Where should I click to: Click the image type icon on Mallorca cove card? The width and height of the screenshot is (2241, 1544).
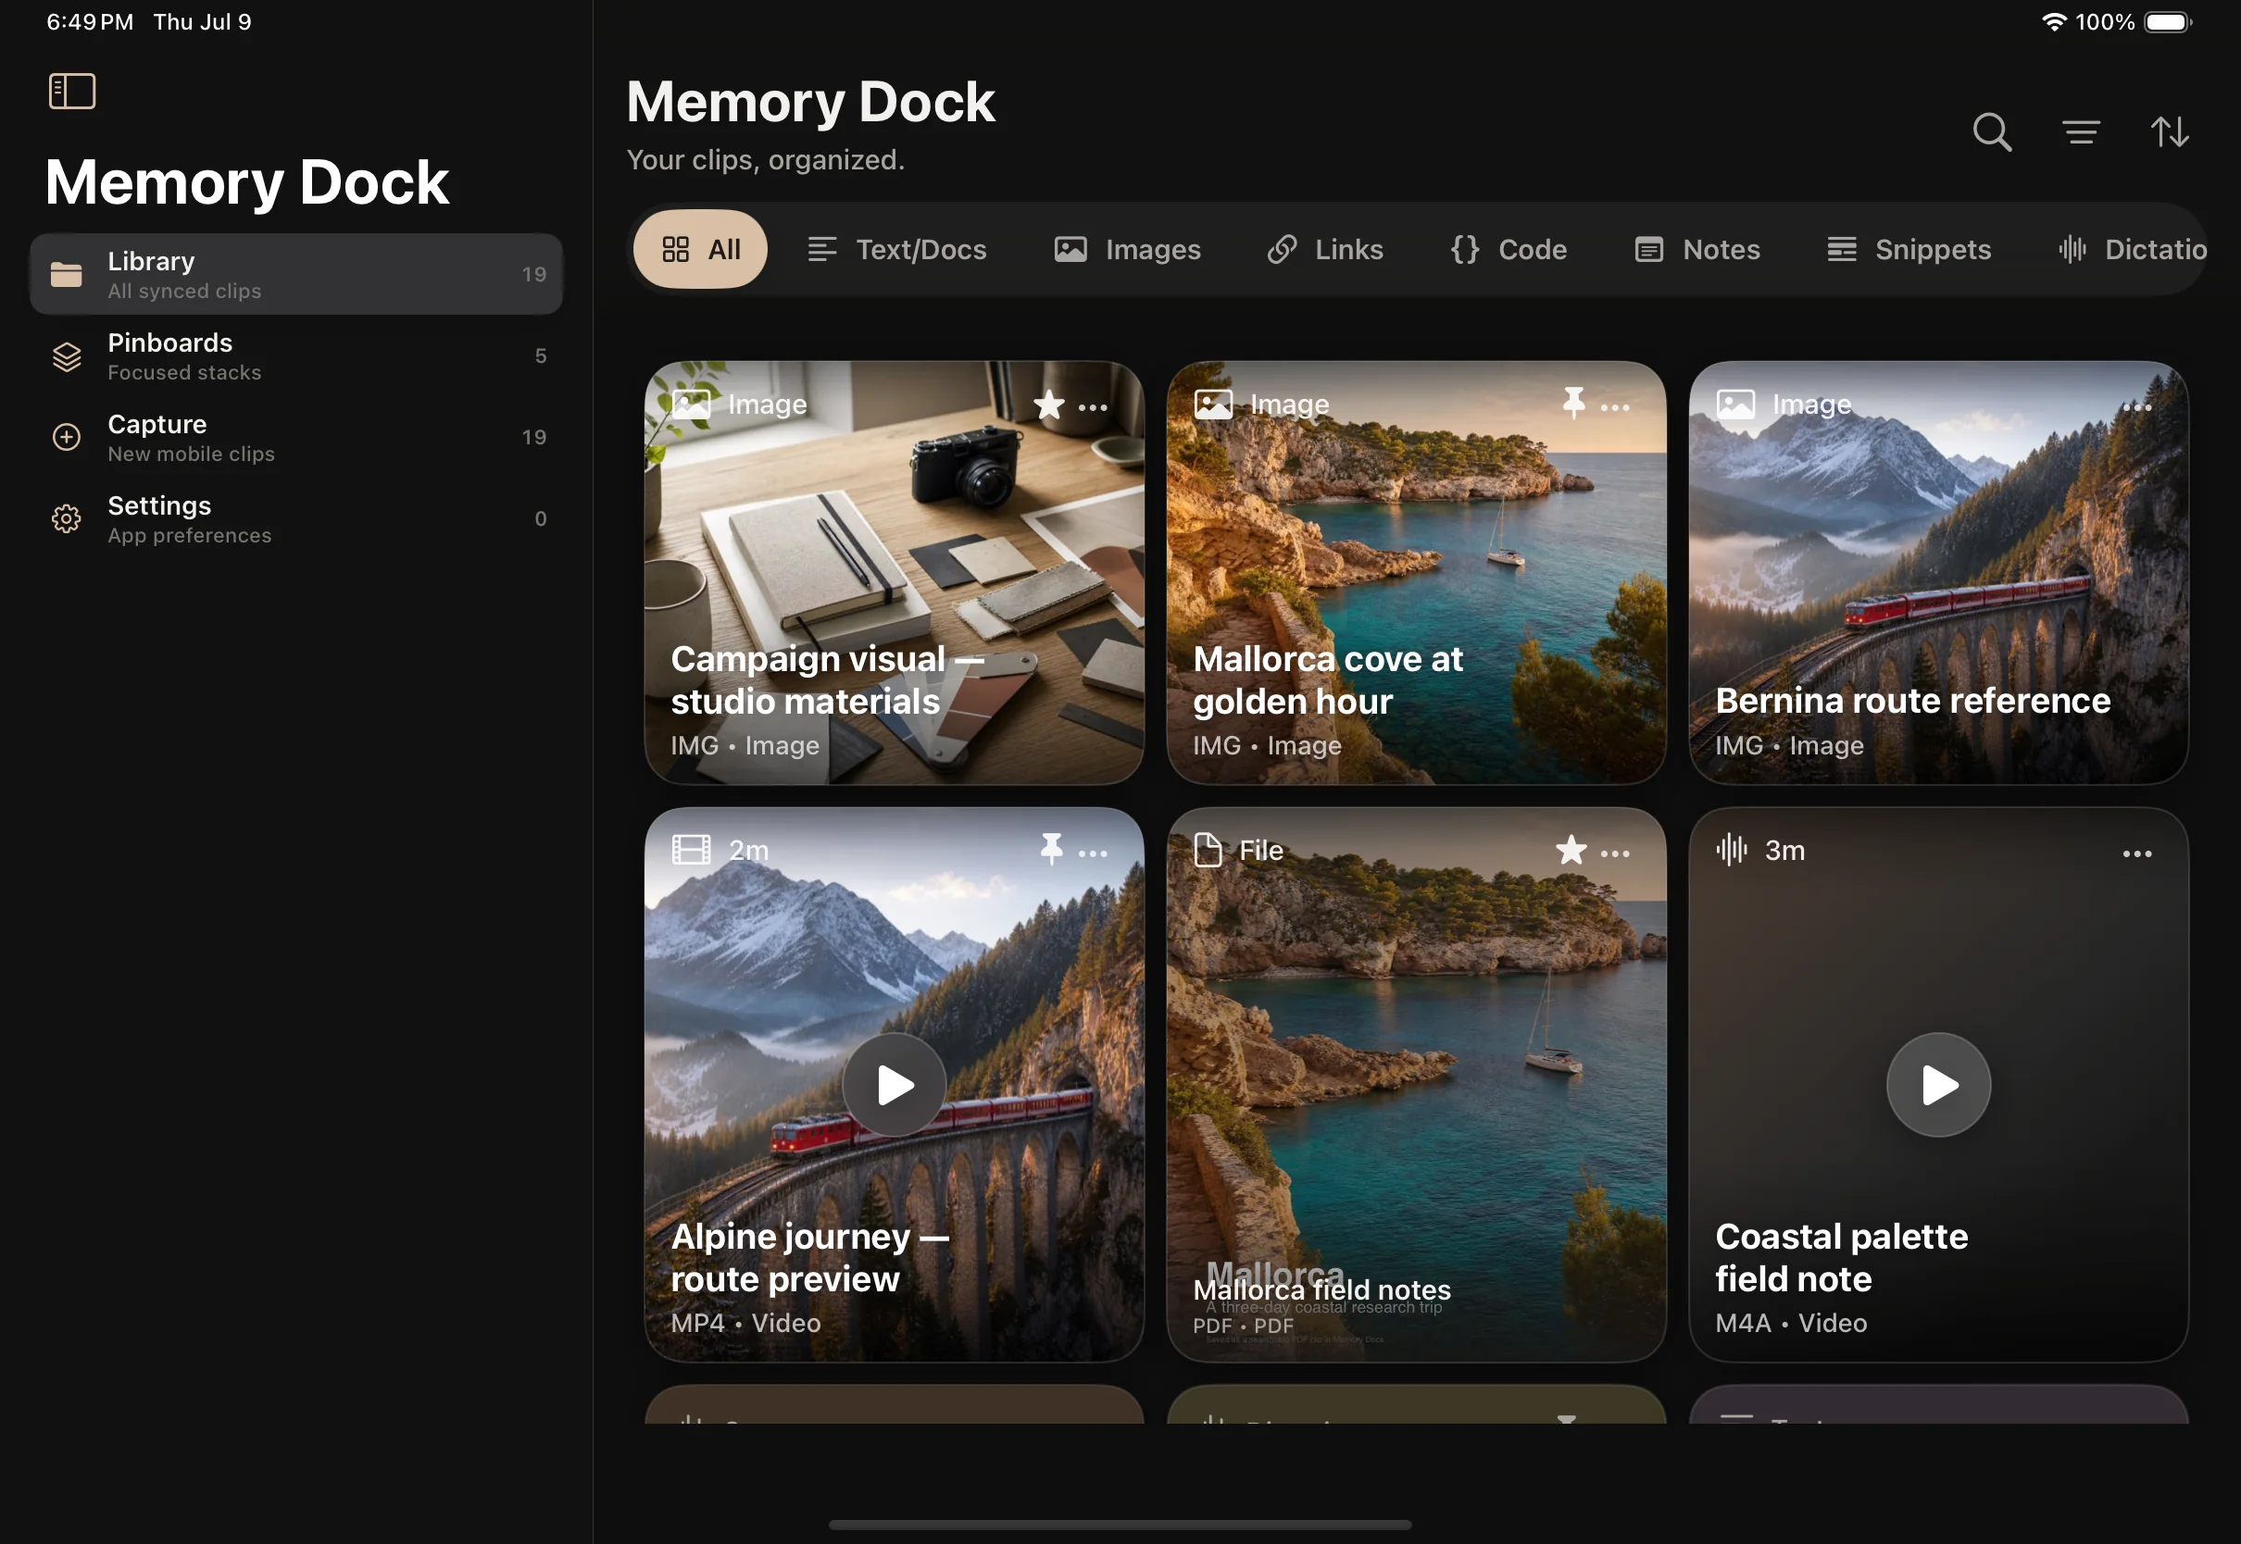click(1213, 405)
